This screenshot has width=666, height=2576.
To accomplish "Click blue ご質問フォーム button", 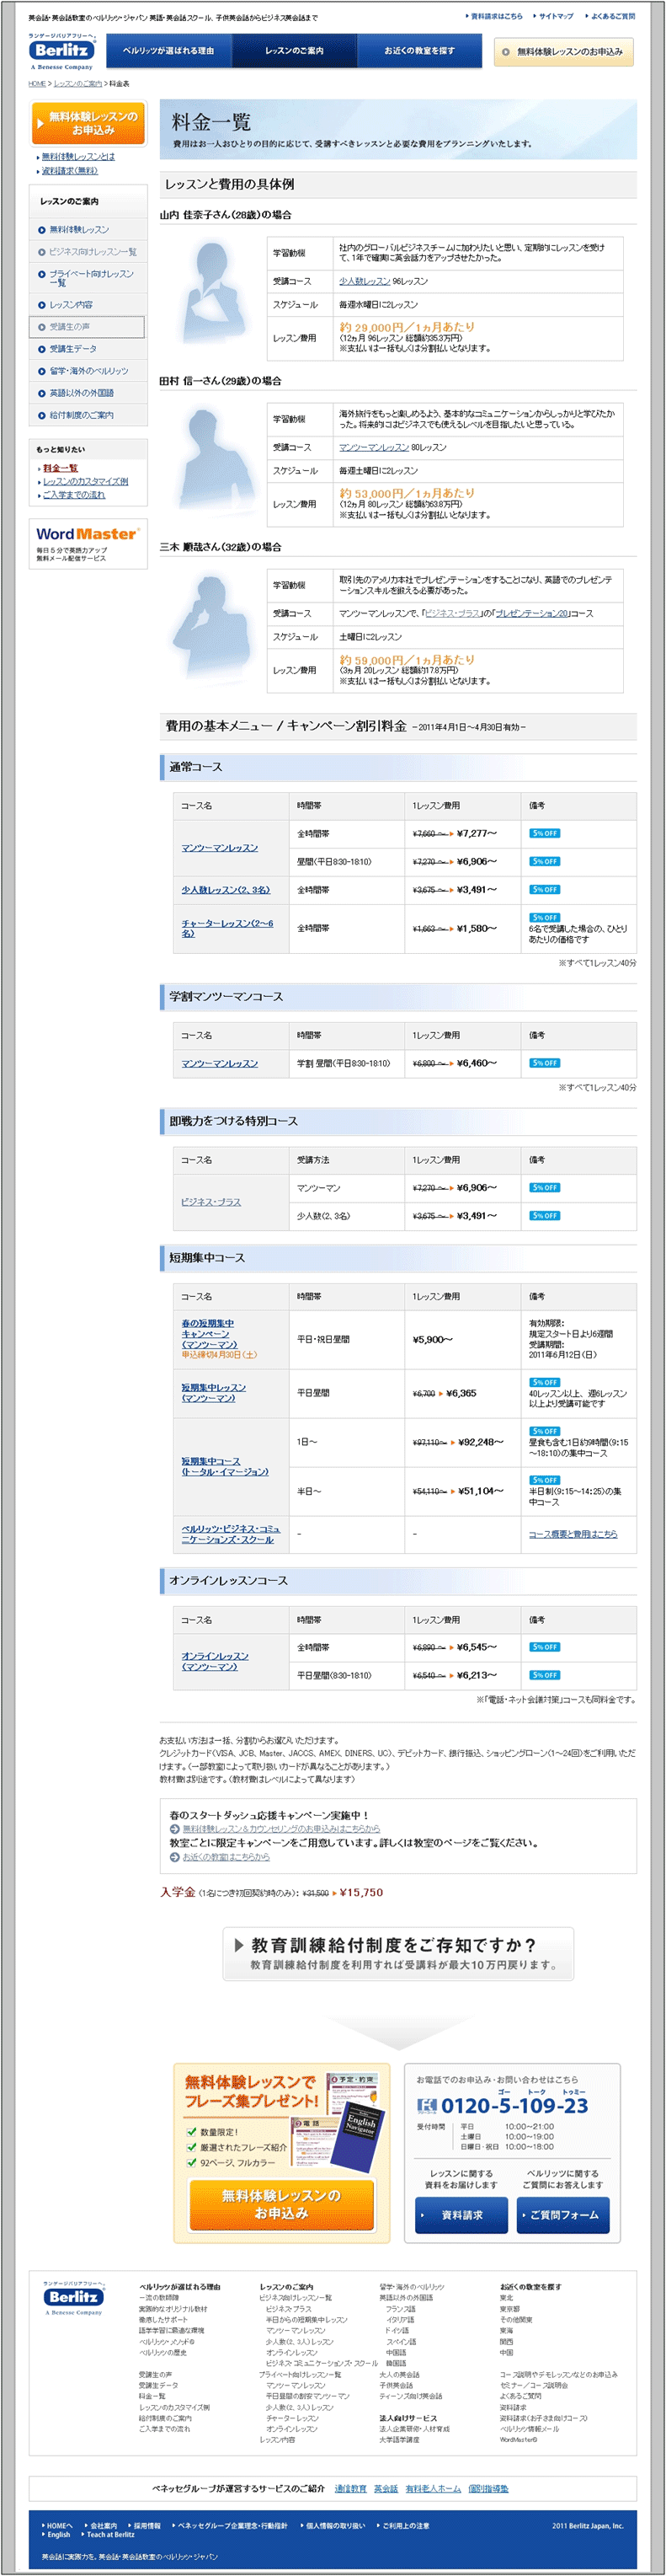I will tap(563, 2215).
